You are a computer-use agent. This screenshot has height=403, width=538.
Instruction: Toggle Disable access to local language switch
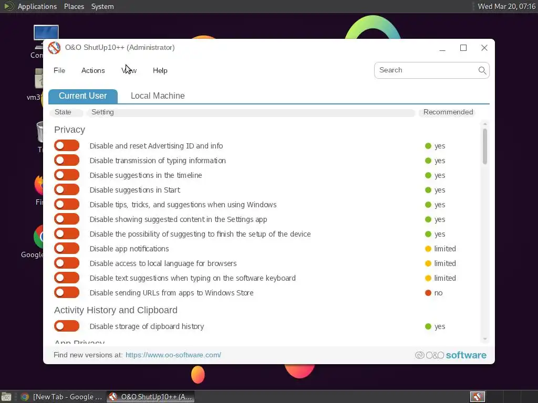click(67, 263)
